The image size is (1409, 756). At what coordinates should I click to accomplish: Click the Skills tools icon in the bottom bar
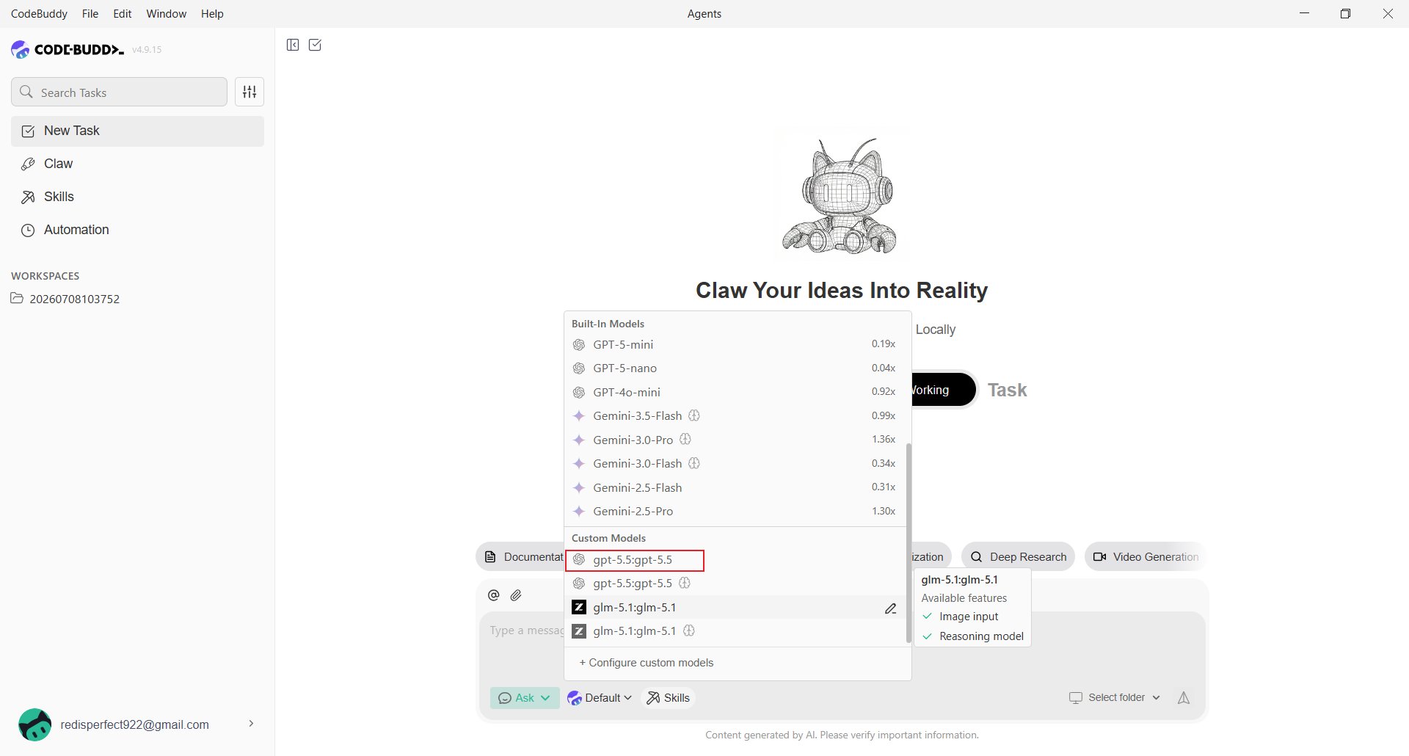[652, 698]
